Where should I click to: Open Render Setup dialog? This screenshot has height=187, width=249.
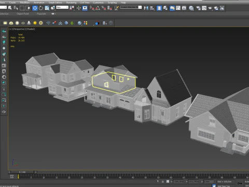click(198, 8)
